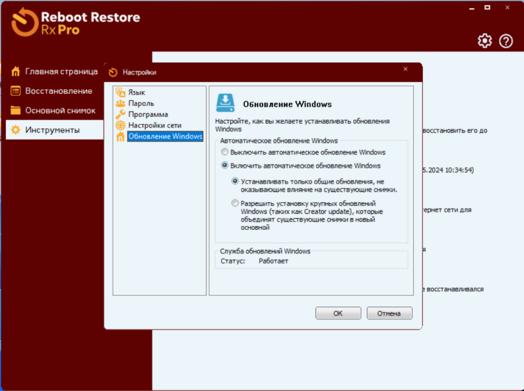The height and width of the screenshot is (391, 524).
Task: Open settings via the gear icon
Action: pyautogui.click(x=484, y=41)
